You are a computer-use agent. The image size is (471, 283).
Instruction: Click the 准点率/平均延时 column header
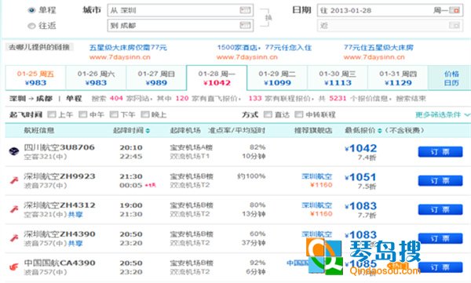click(x=236, y=131)
